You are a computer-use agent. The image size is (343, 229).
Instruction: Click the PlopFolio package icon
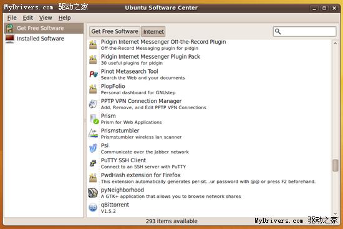click(x=93, y=89)
